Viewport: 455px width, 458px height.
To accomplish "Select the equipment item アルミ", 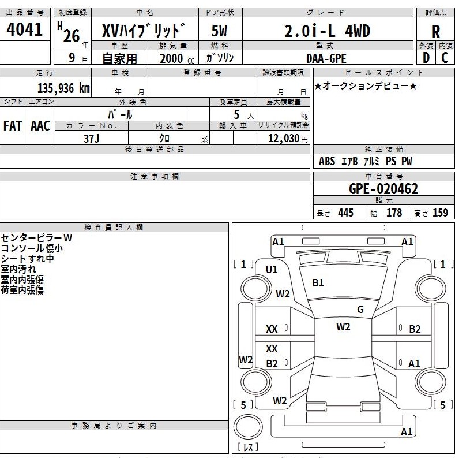I will coord(371,161).
